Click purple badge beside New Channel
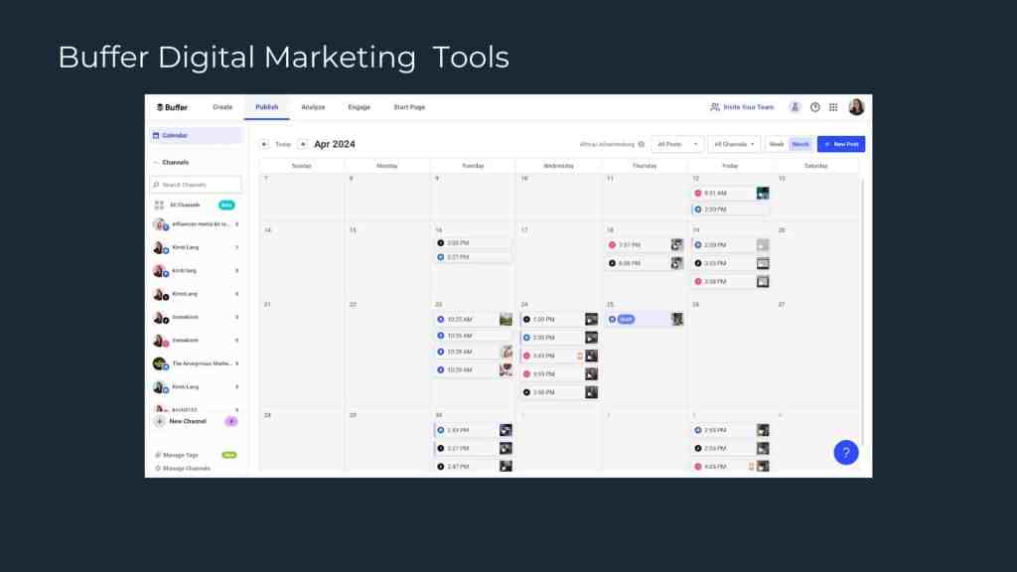This screenshot has width=1017, height=572. click(230, 421)
